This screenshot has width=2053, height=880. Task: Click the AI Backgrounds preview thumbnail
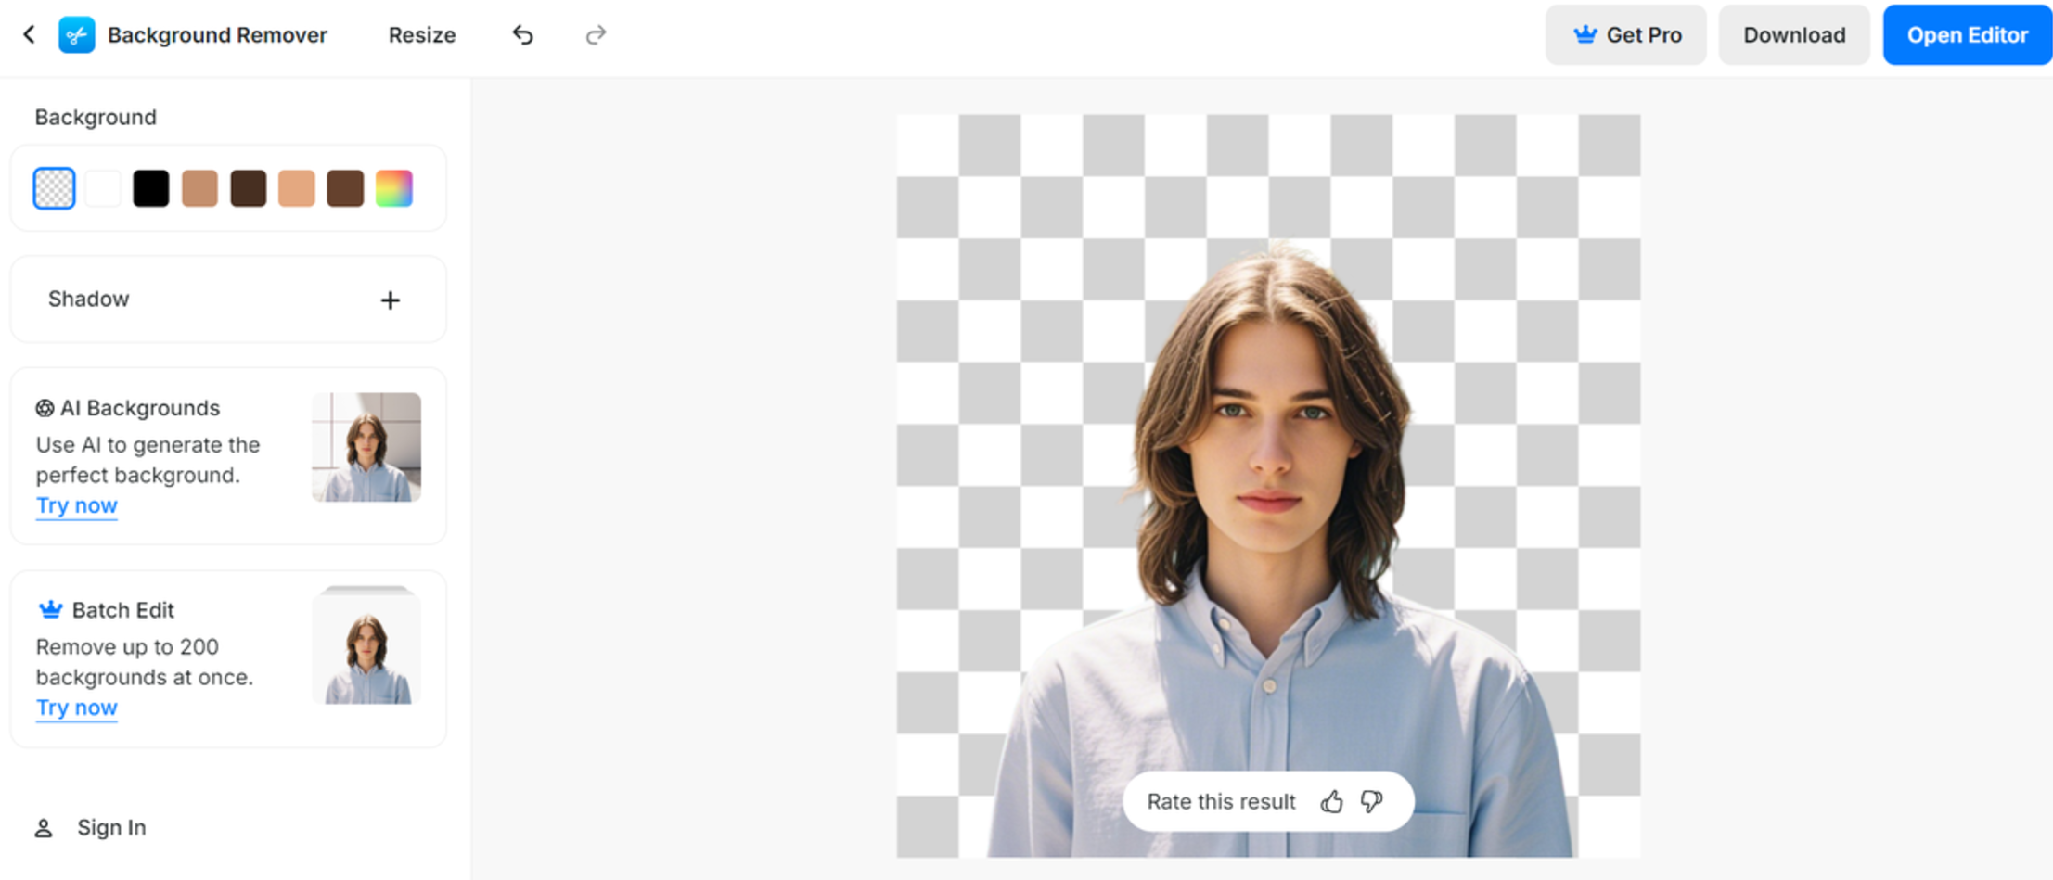366,448
